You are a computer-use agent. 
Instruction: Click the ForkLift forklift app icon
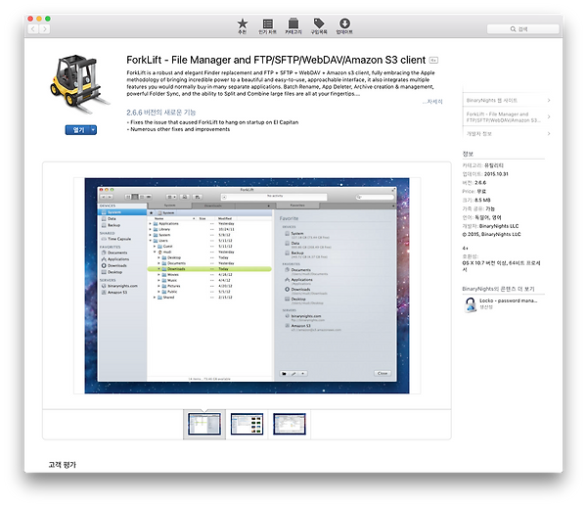pyautogui.click(x=80, y=84)
